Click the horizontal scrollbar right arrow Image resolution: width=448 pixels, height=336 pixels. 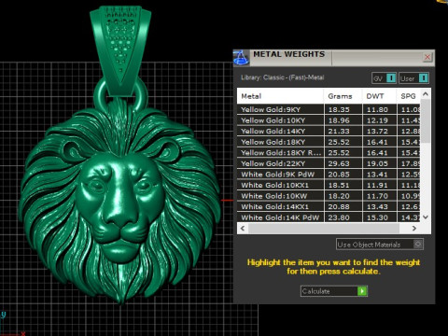pos(414,229)
